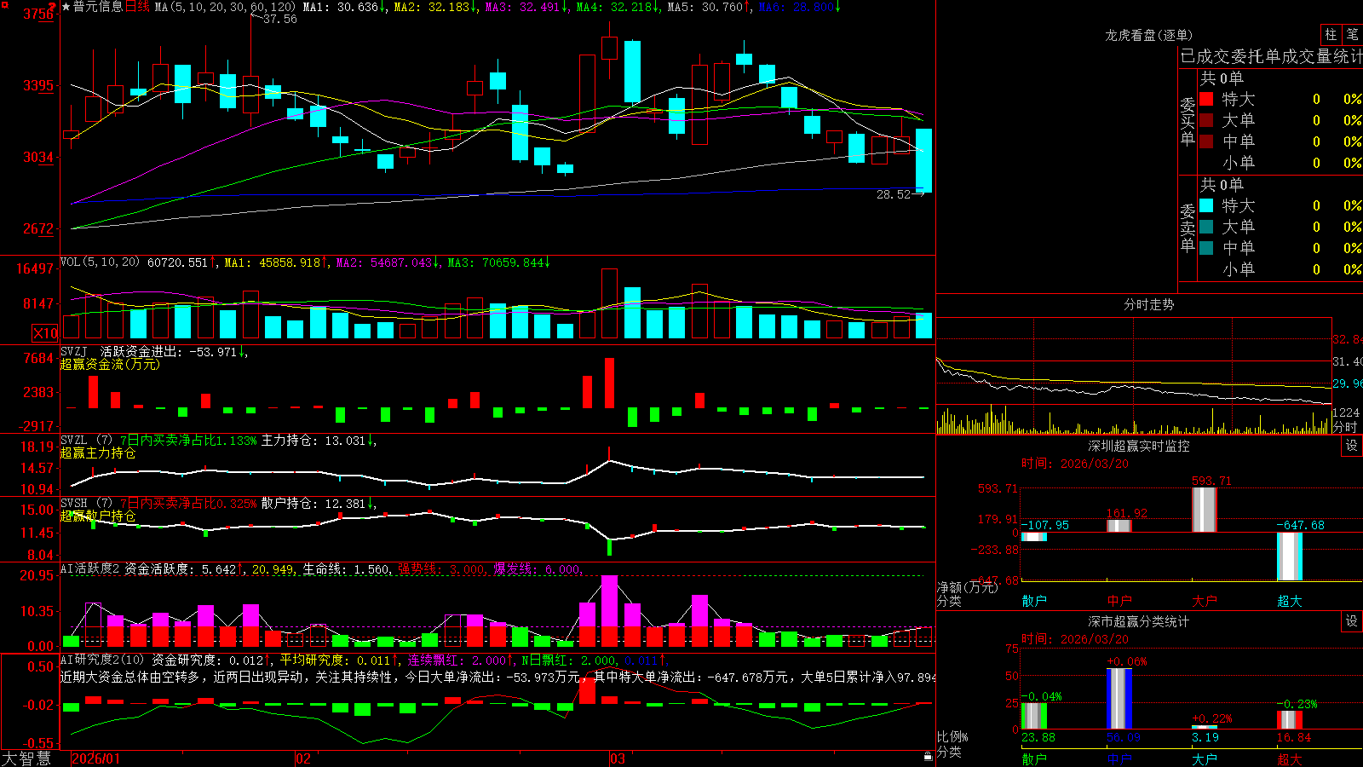Open 设 settings for 深市超赢分类统计
1363x767 pixels.
point(1352,621)
